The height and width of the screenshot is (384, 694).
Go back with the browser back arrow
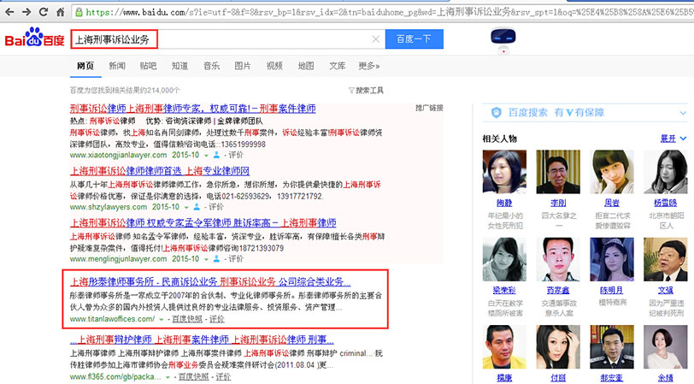[x=9, y=12]
